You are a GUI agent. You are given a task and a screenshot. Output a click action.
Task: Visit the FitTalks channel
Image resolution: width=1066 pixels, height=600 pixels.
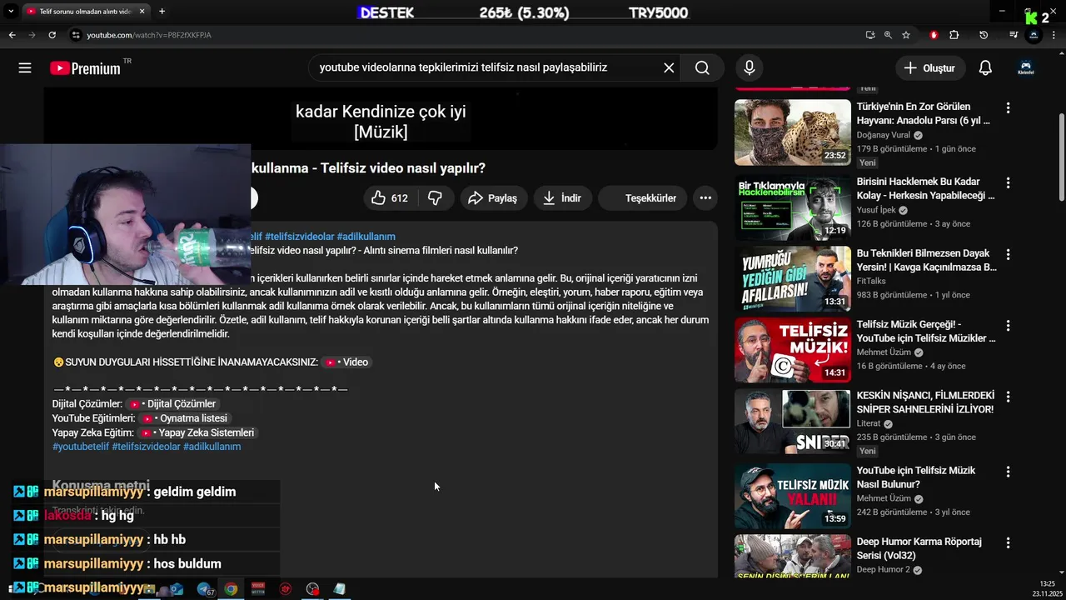871,281
